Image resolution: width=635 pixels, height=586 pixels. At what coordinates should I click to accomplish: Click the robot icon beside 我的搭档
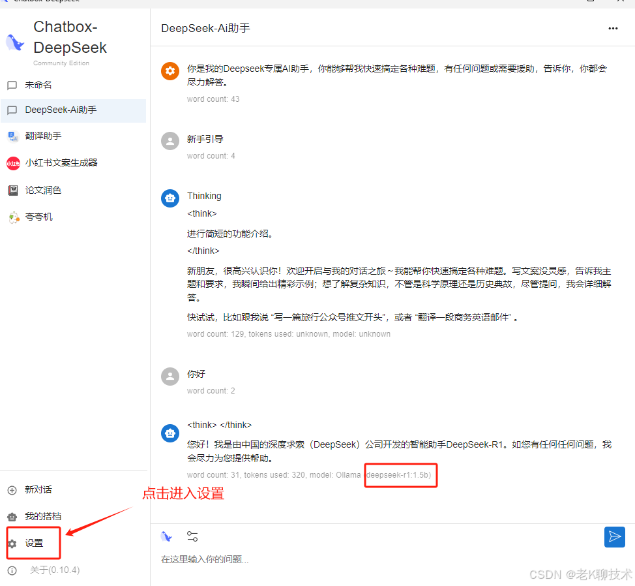click(12, 517)
